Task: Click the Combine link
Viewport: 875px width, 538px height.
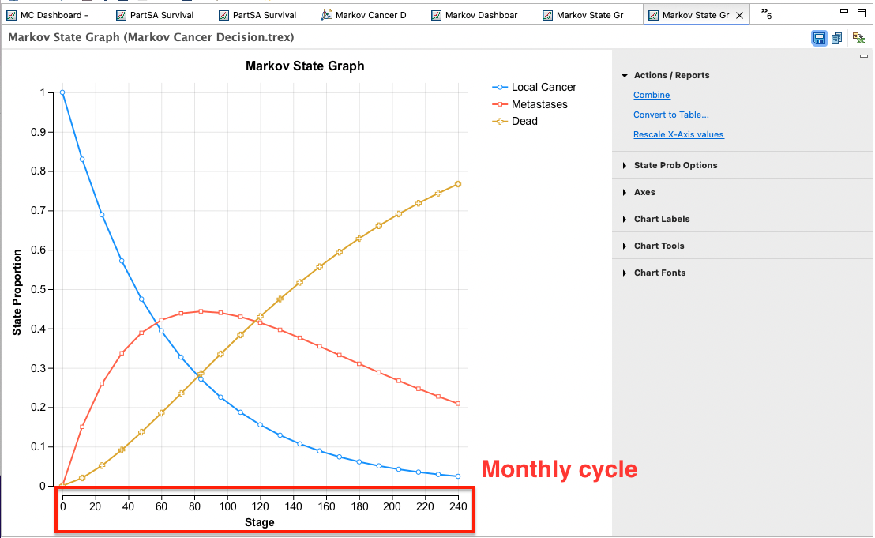Action: tap(652, 95)
